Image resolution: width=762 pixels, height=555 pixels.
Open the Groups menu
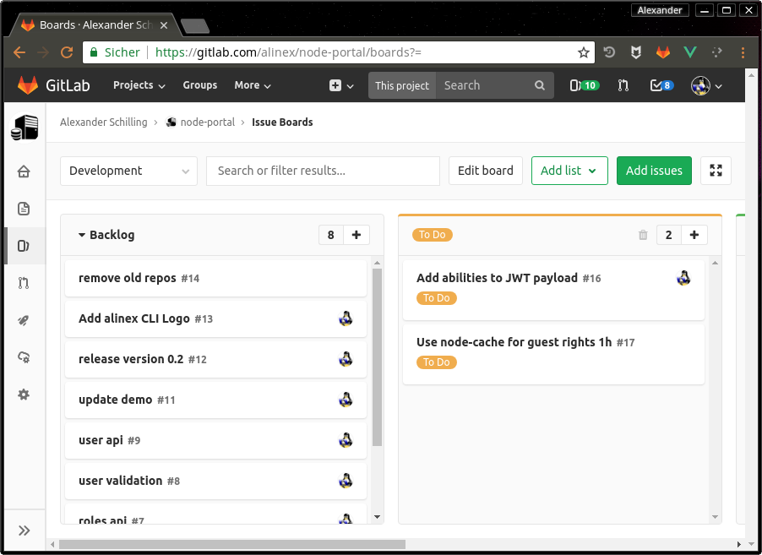pyautogui.click(x=199, y=85)
